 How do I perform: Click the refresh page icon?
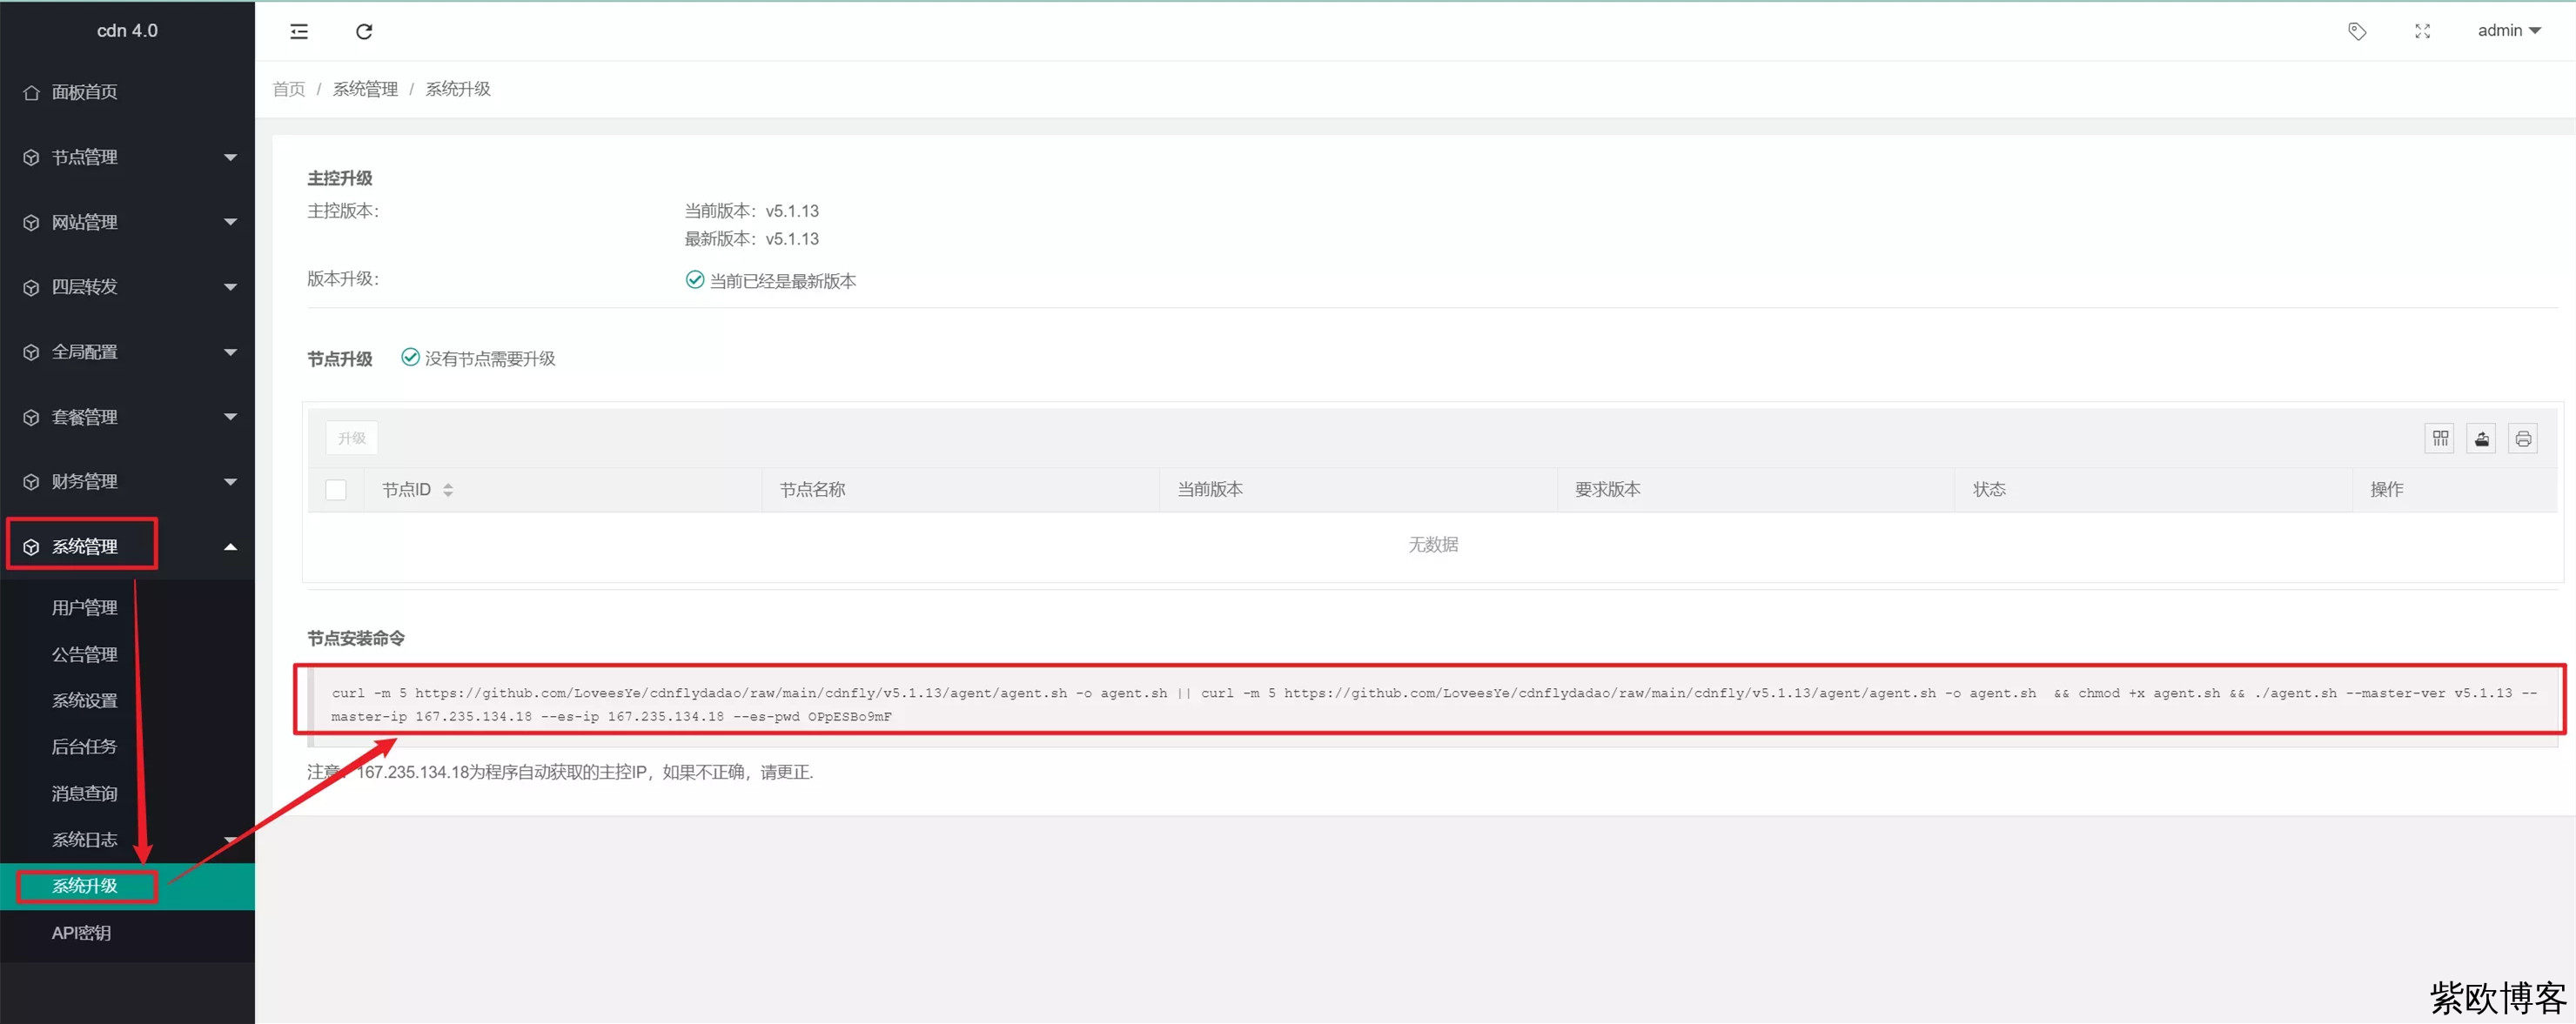[364, 32]
